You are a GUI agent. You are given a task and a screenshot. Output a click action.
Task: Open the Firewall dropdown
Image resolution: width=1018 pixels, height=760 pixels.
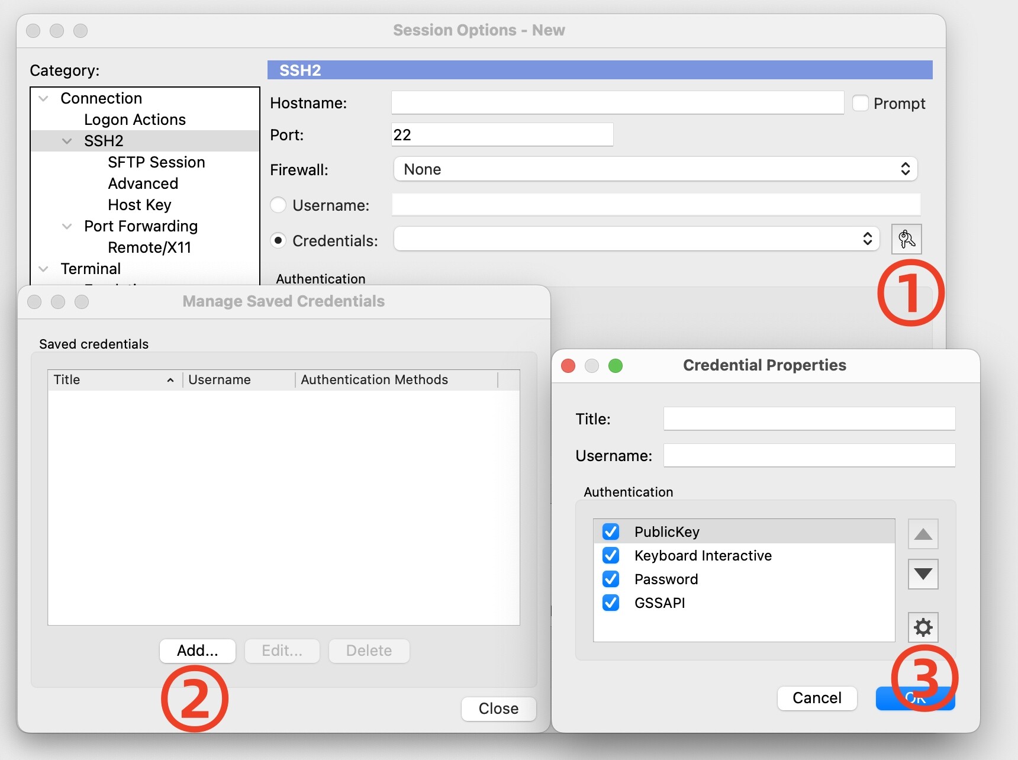tap(655, 169)
